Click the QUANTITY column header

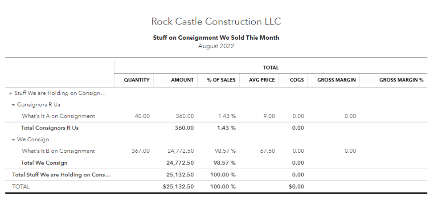pos(136,80)
